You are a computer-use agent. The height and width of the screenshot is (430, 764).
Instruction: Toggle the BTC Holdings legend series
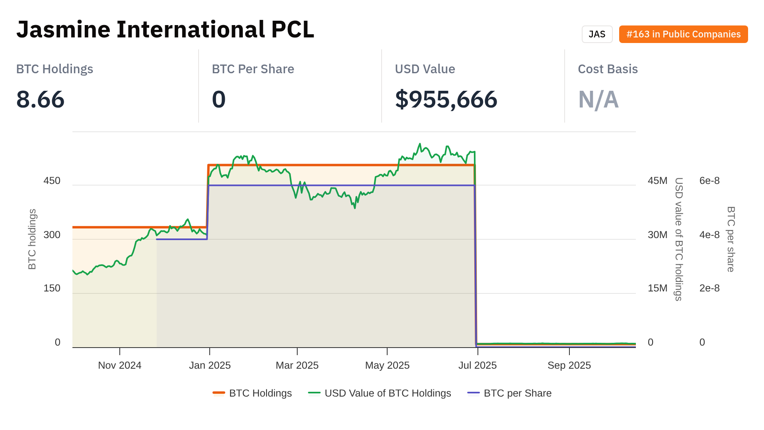pos(260,393)
